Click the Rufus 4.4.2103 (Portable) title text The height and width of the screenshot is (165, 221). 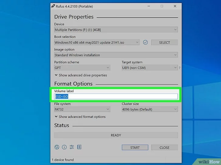tap(74, 6)
